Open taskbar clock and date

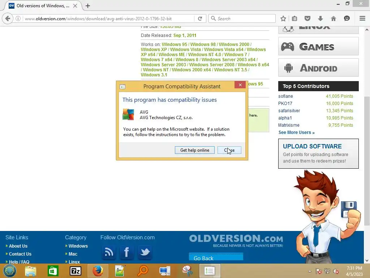click(354, 271)
